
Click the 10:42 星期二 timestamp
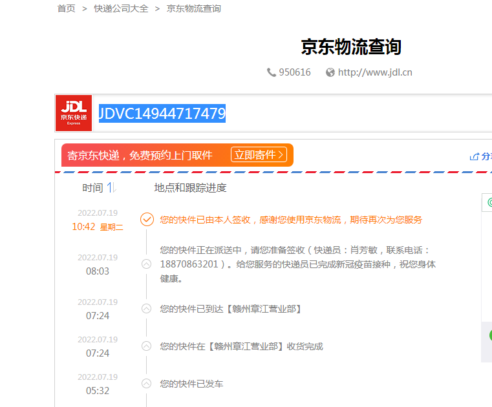98,227
